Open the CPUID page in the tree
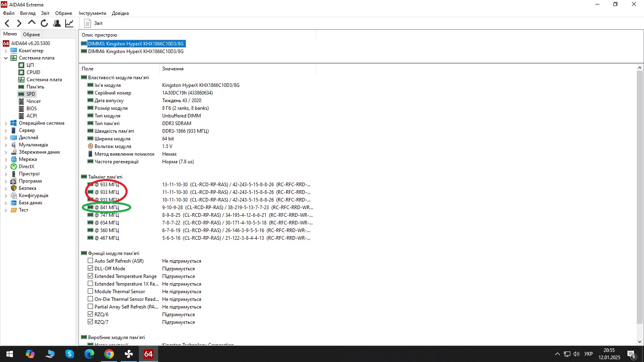Viewport: 644px width, 362px height. [x=33, y=72]
